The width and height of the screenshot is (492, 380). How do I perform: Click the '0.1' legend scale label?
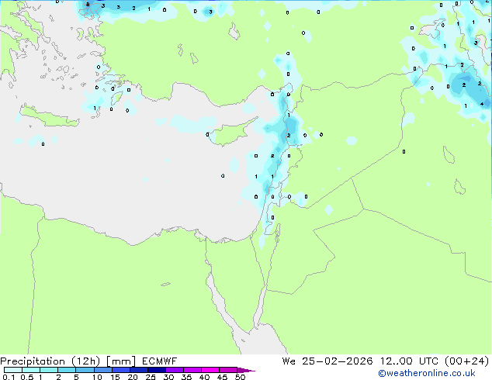click(9, 377)
